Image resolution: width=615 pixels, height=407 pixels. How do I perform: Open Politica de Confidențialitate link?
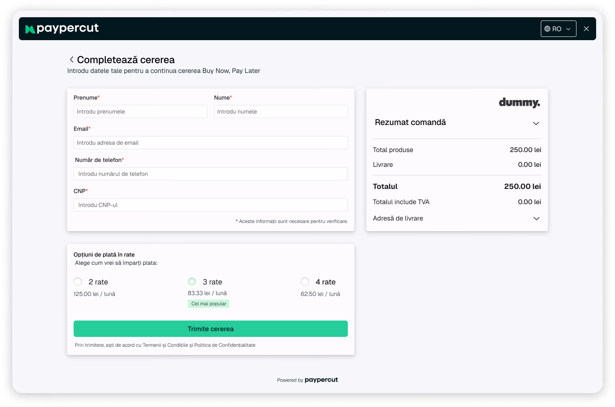(x=225, y=345)
